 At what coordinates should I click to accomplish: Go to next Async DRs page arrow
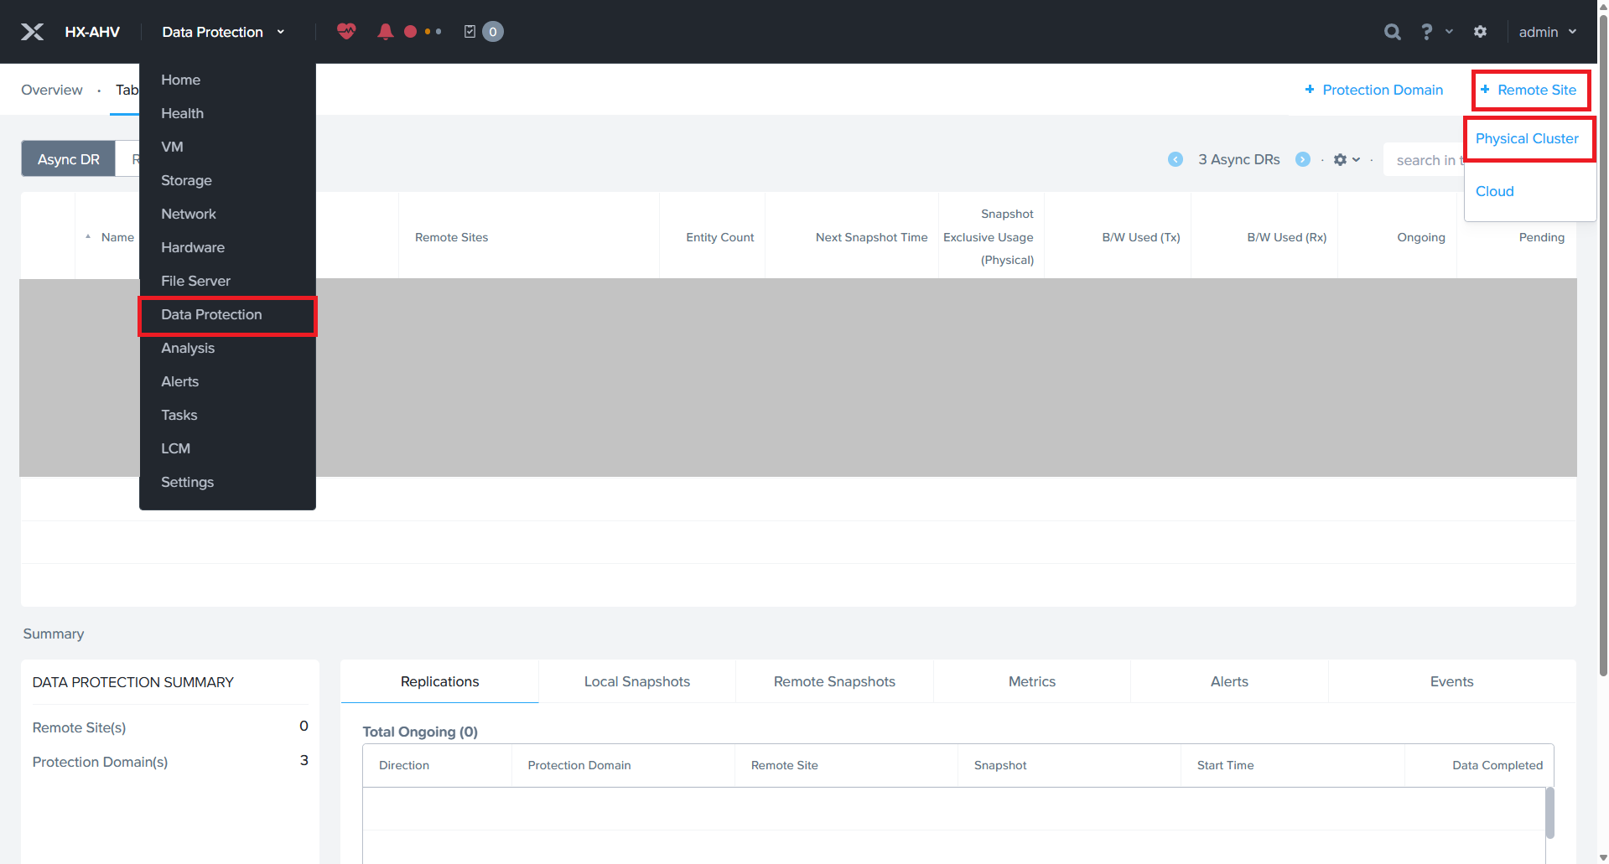click(1302, 159)
